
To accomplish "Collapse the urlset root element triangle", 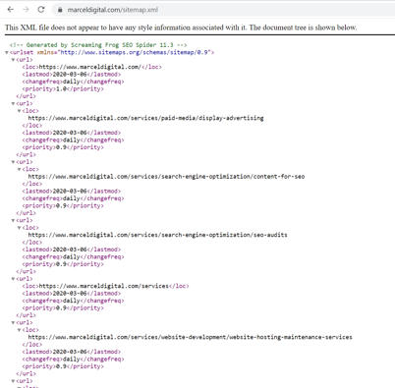I will tap(7, 52).
